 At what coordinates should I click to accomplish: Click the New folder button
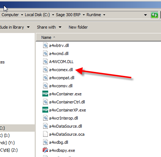(x=78, y=27)
